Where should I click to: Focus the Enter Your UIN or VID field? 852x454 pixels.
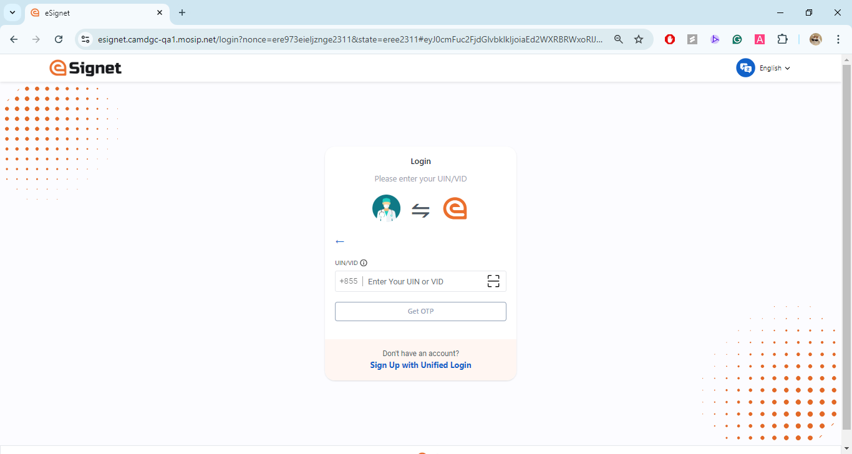coord(424,282)
